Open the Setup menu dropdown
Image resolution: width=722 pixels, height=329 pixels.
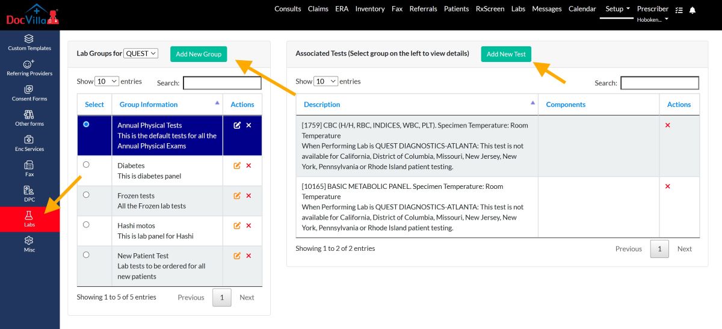coord(617,9)
